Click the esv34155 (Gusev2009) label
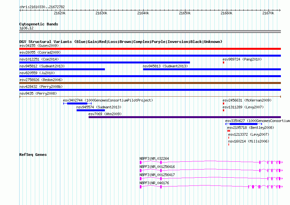Viewport: 290px width, 205px height. point(39,46)
